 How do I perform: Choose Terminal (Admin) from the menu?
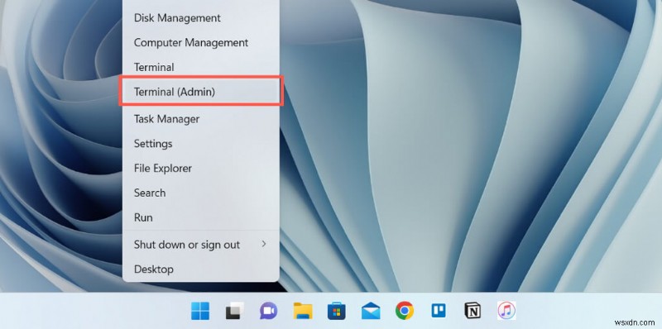(x=201, y=92)
